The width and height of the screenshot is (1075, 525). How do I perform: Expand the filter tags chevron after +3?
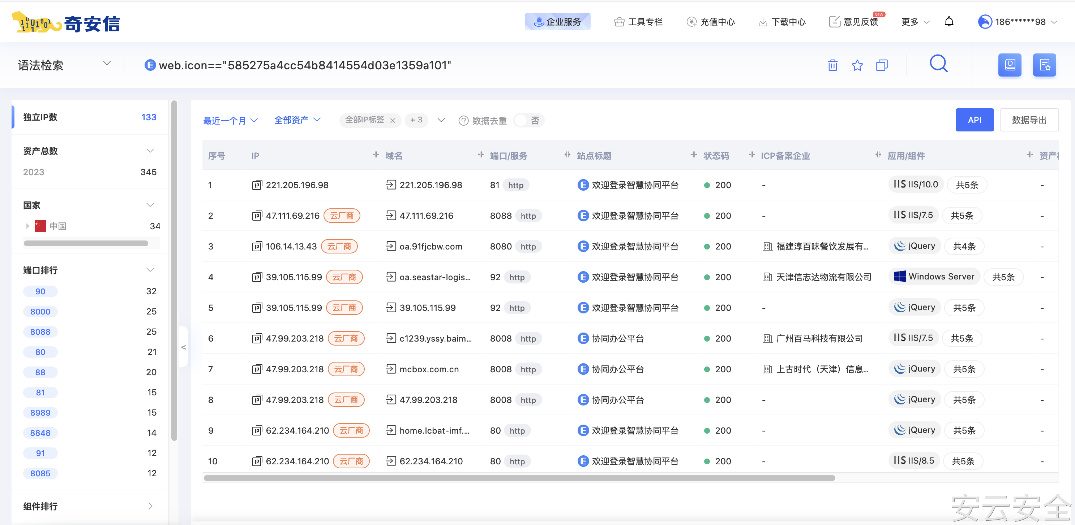click(x=441, y=120)
